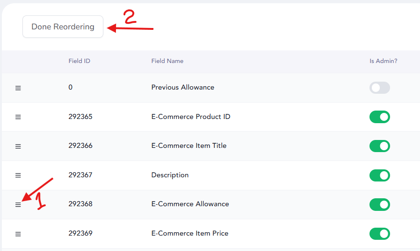The height and width of the screenshot is (251, 420).
Task: Click the hamburger handle for E-Commerce Allowance
Action: click(18, 205)
